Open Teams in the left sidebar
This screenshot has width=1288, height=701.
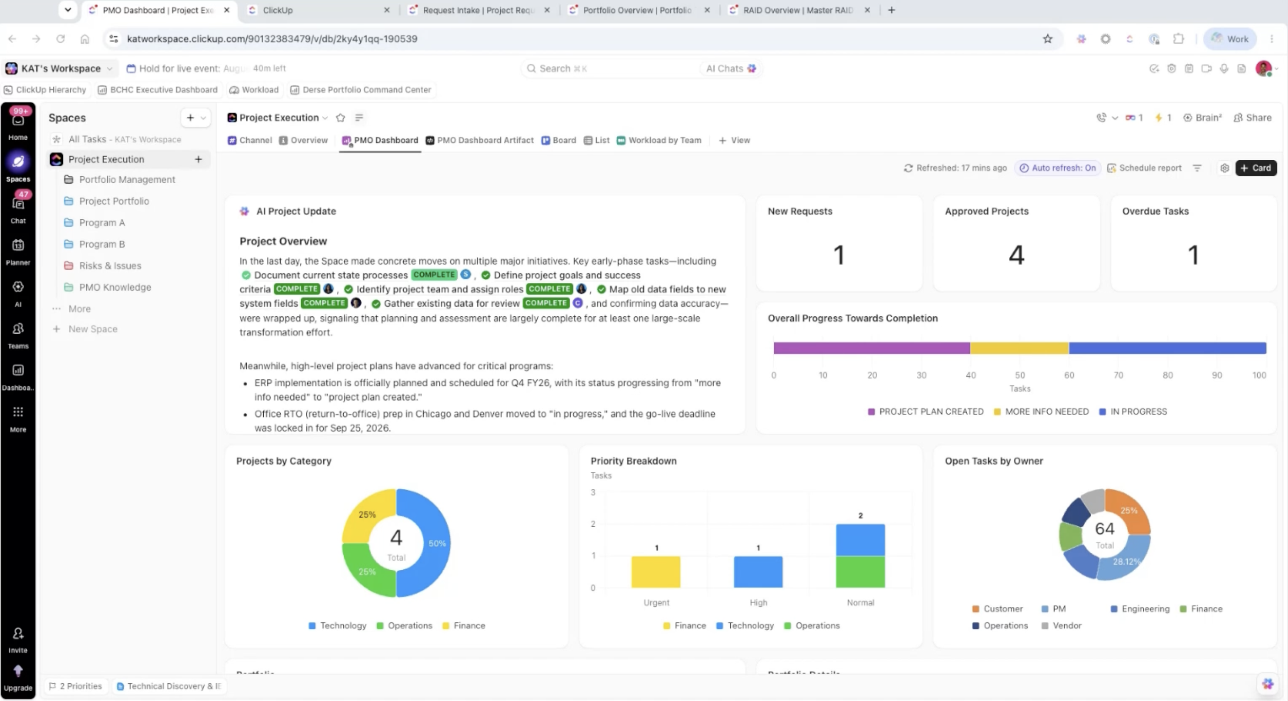(x=18, y=334)
